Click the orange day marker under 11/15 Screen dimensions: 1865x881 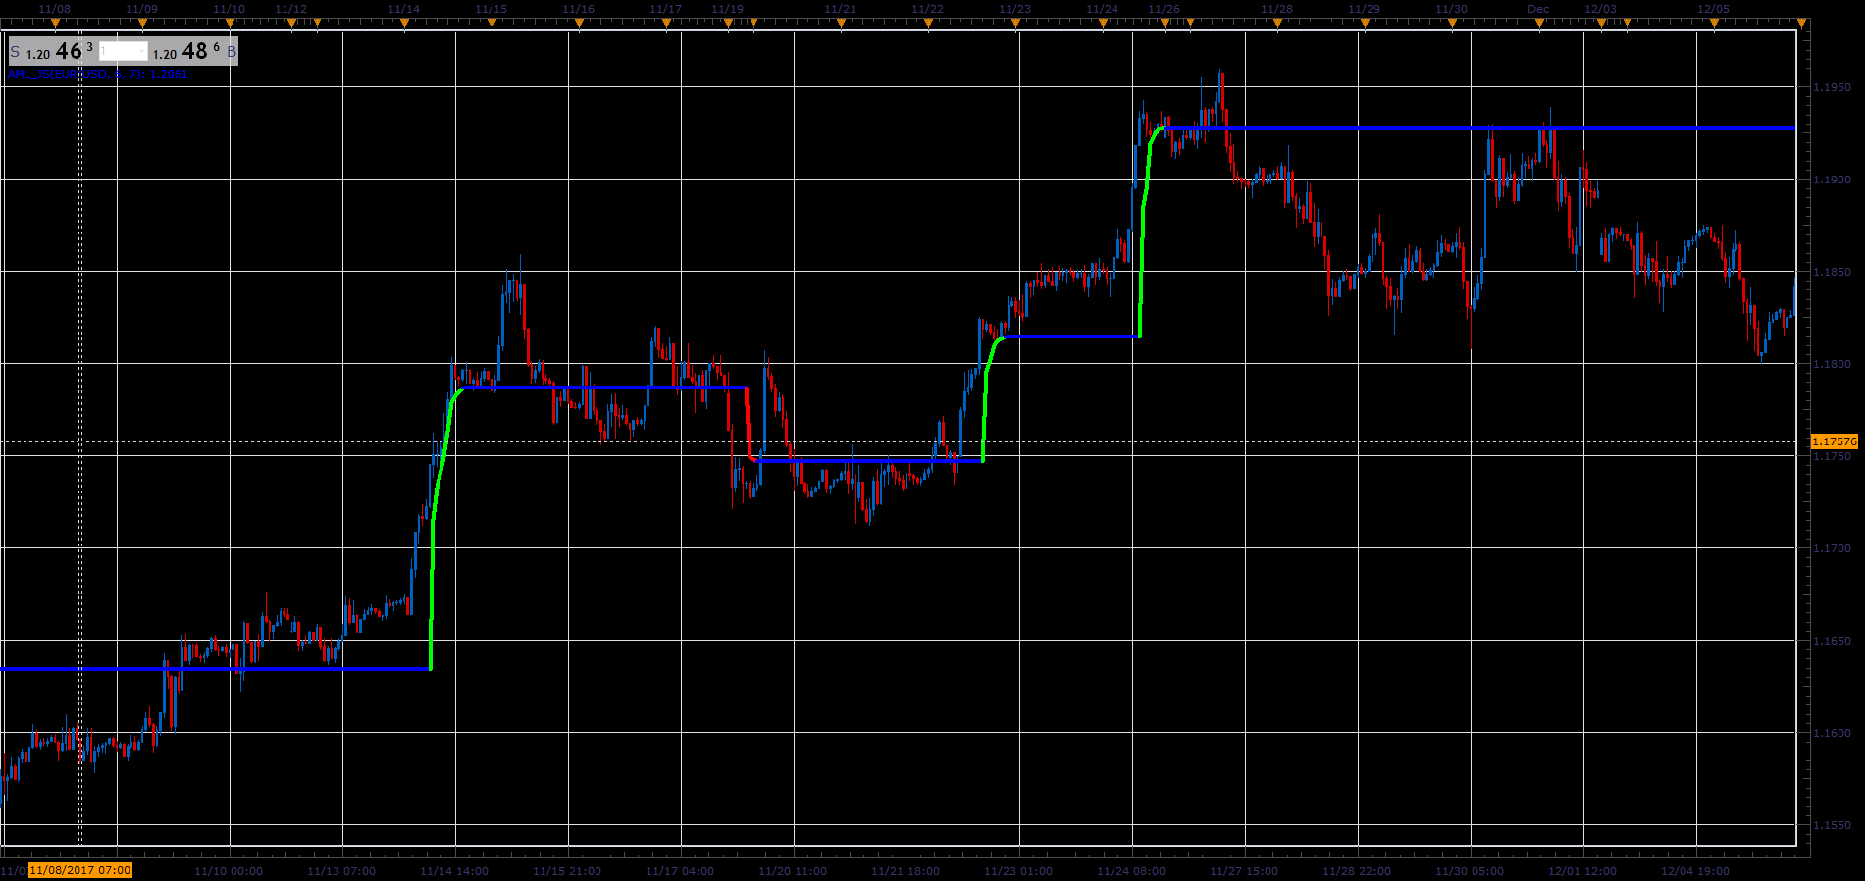[x=492, y=25]
